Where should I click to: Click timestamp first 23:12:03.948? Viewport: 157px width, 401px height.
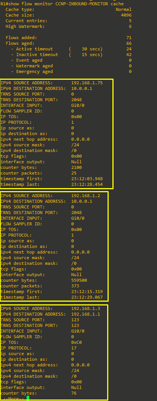(x=87, y=179)
